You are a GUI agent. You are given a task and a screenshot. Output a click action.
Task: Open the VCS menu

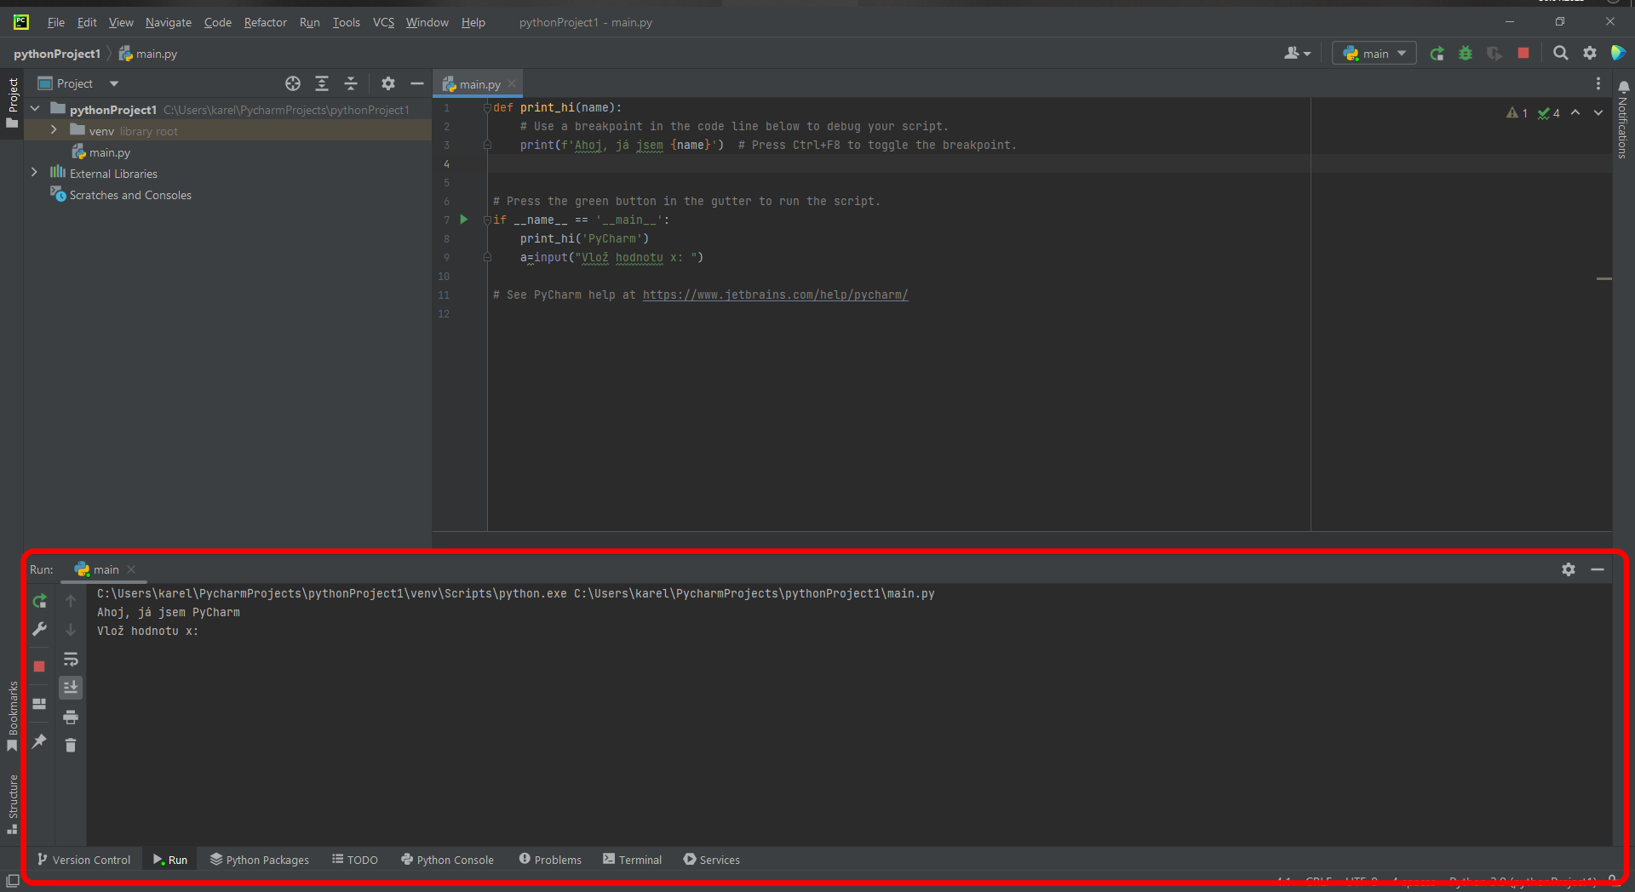click(x=383, y=22)
